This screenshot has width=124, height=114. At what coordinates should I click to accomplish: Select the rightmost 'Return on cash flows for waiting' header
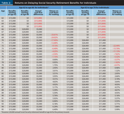point(117,13)
